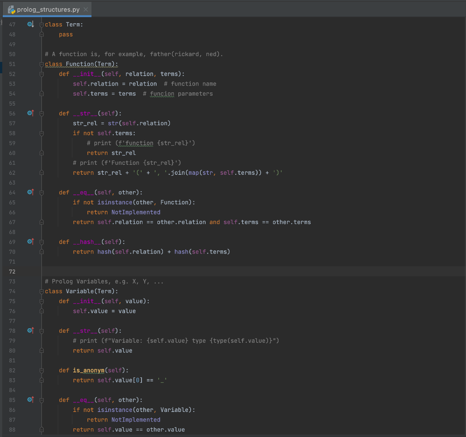The width and height of the screenshot is (466, 437).
Task: Click 'self.value == other.value' on line 88
Action: pos(141,430)
